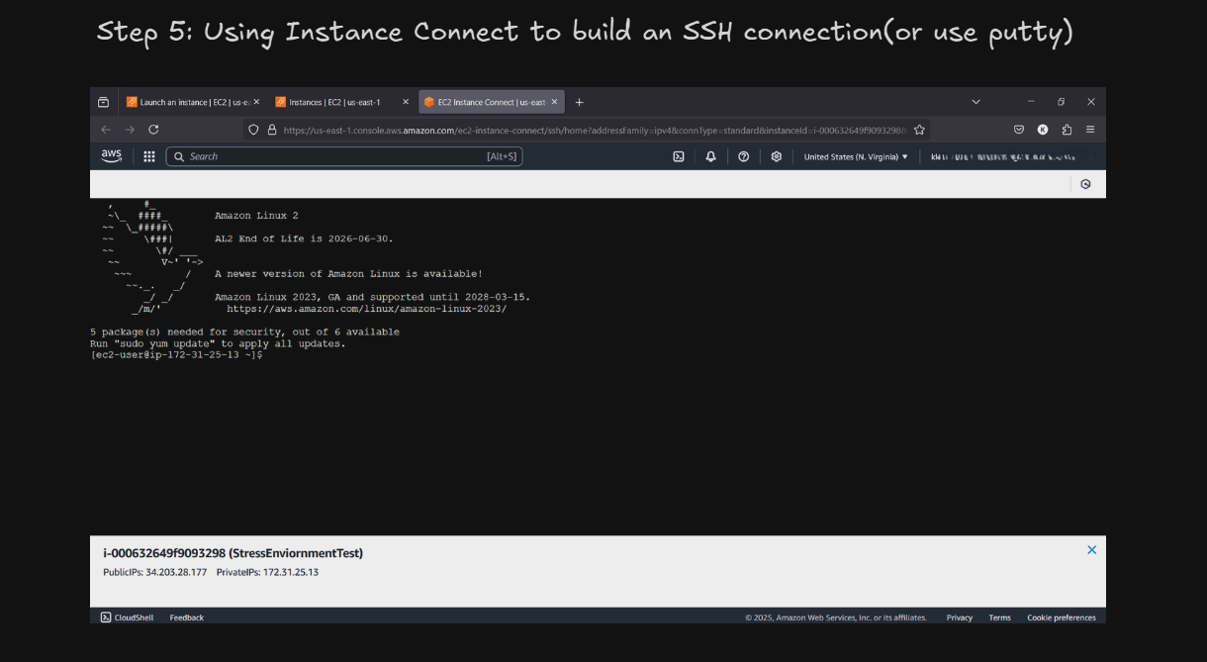Open Cookie preferences in footer

(1062, 617)
